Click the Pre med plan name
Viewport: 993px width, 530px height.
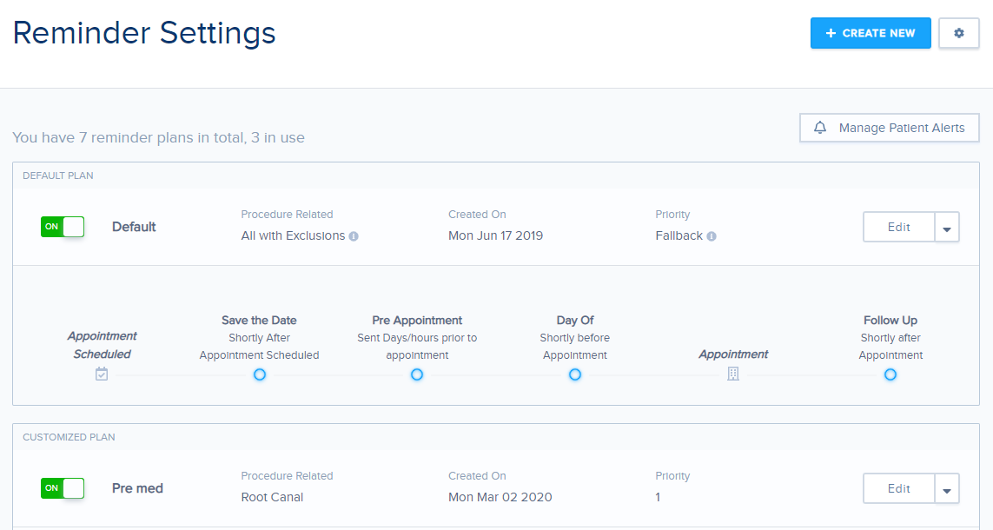tap(137, 488)
